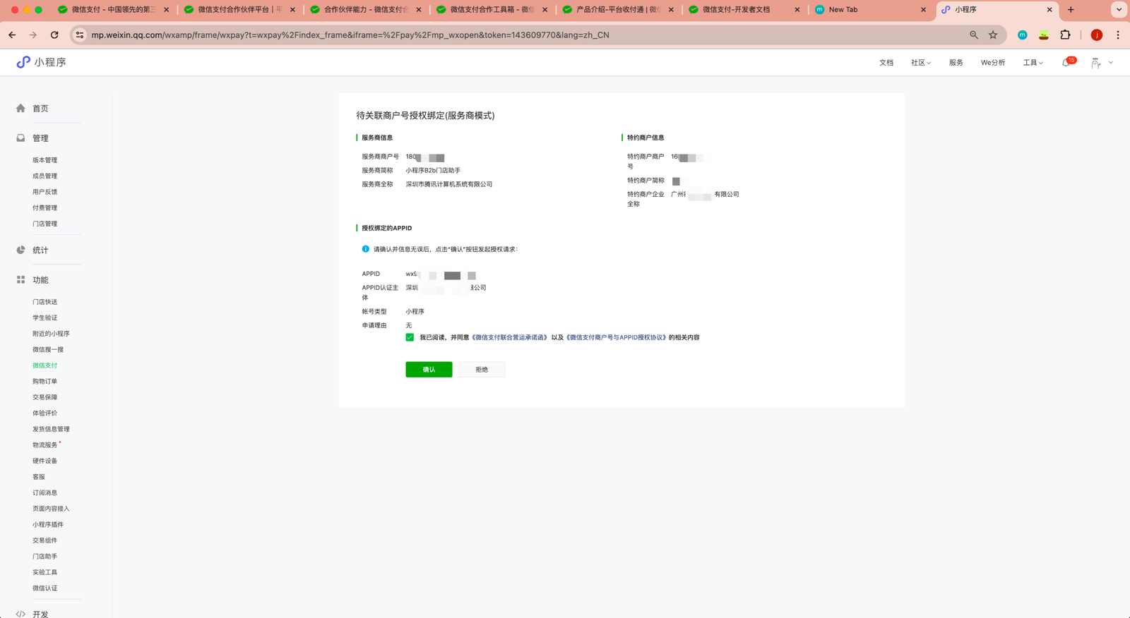Image resolution: width=1130 pixels, height=618 pixels.
Task: Open 交易保障 in the sidebar
Action: click(x=45, y=397)
